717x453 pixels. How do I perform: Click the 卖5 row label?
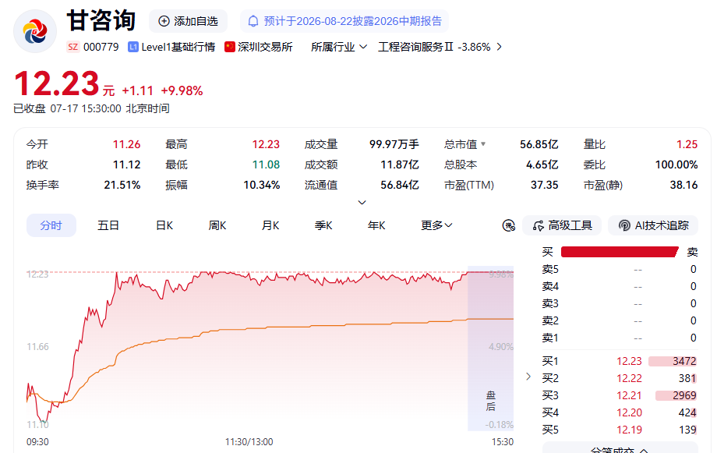coord(550,270)
